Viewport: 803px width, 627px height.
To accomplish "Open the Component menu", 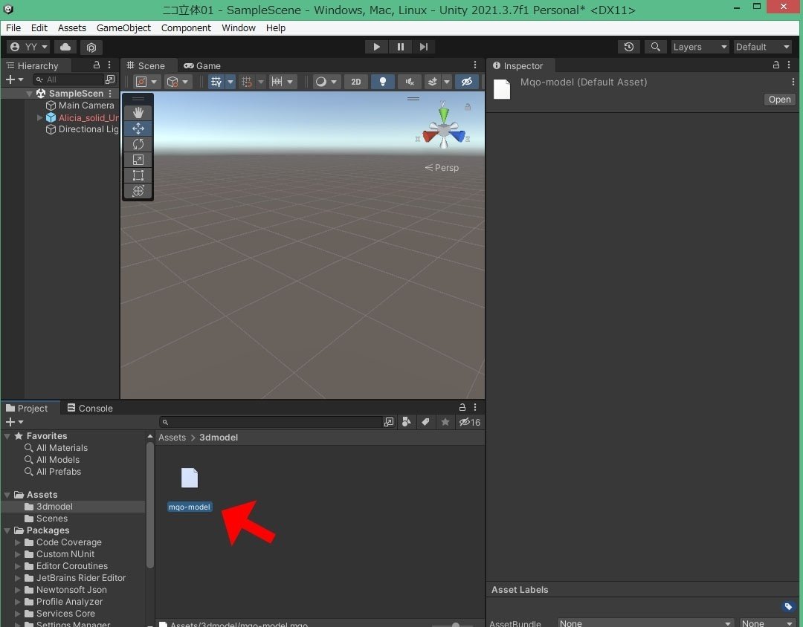I will click(186, 28).
